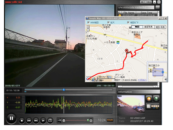
Task: Click the 01:10 / 02:38 time display
Action: coord(13,90)
